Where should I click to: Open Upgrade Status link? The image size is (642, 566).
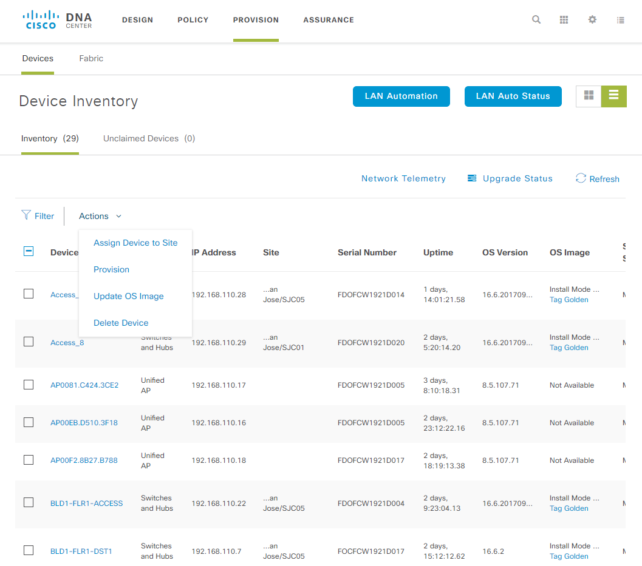[517, 178]
